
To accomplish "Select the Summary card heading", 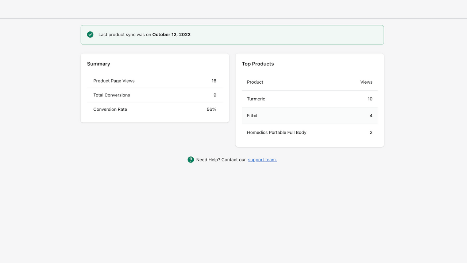I will point(99,64).
